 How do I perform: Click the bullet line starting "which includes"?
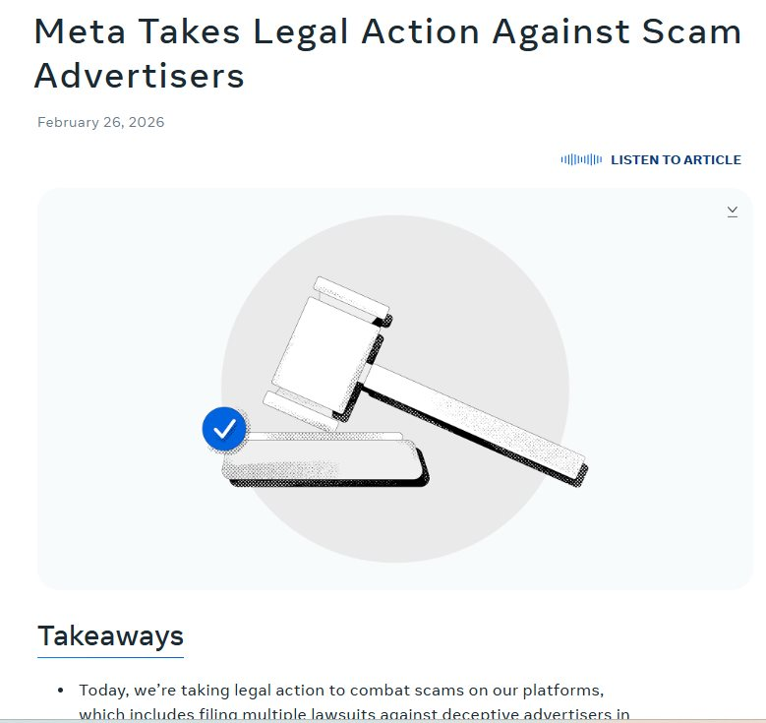(354, 714)
